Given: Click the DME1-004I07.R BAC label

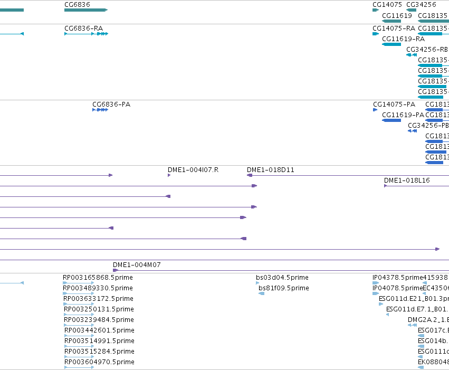Looking at the screenshot, I should (x=193, y=170).
